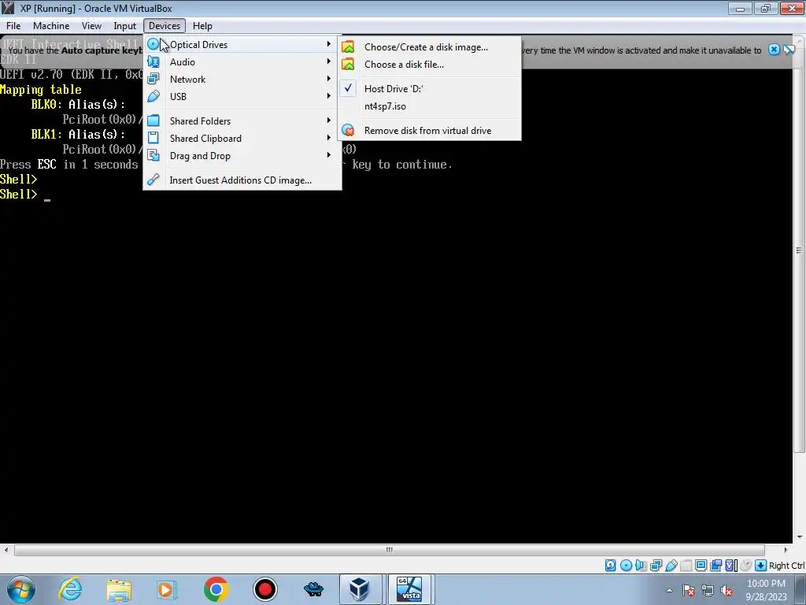Click recording indicator icon in status bar

point(715,566)
